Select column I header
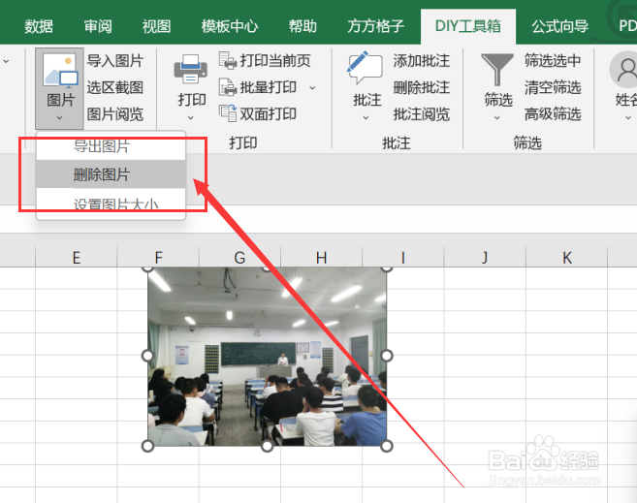 point(403,257)
